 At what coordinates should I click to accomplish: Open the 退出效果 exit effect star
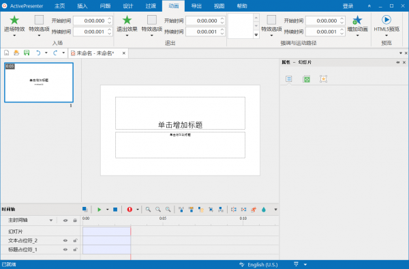(x=127, y=20)
